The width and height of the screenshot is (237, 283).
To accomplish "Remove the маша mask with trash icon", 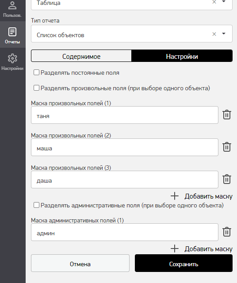I will (227, 147).
